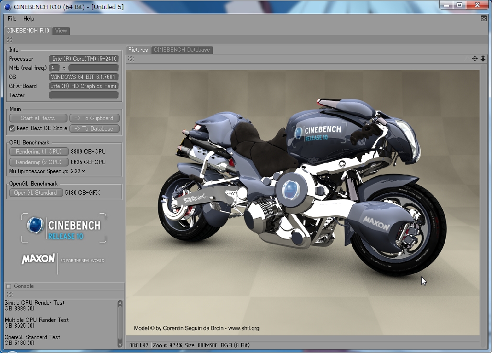492x353 pixels.
Task: Click the empty Tester name field
Action: [84, 95]
